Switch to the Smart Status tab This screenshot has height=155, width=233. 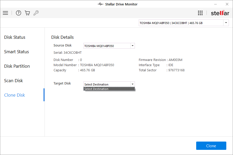[x=16, y=52]
